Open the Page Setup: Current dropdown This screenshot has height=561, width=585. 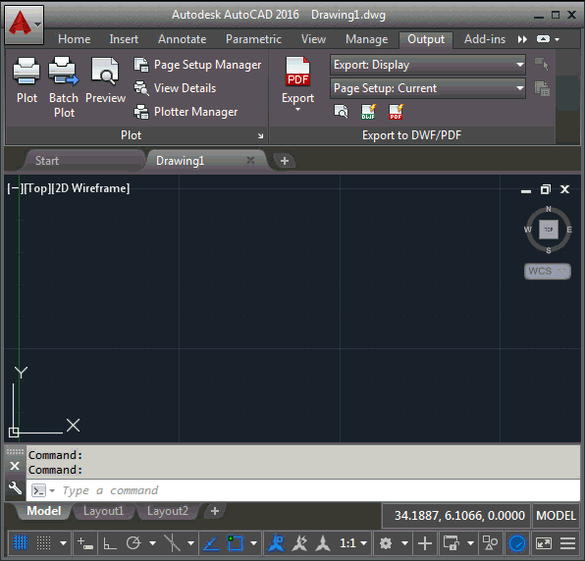point(428,88)
